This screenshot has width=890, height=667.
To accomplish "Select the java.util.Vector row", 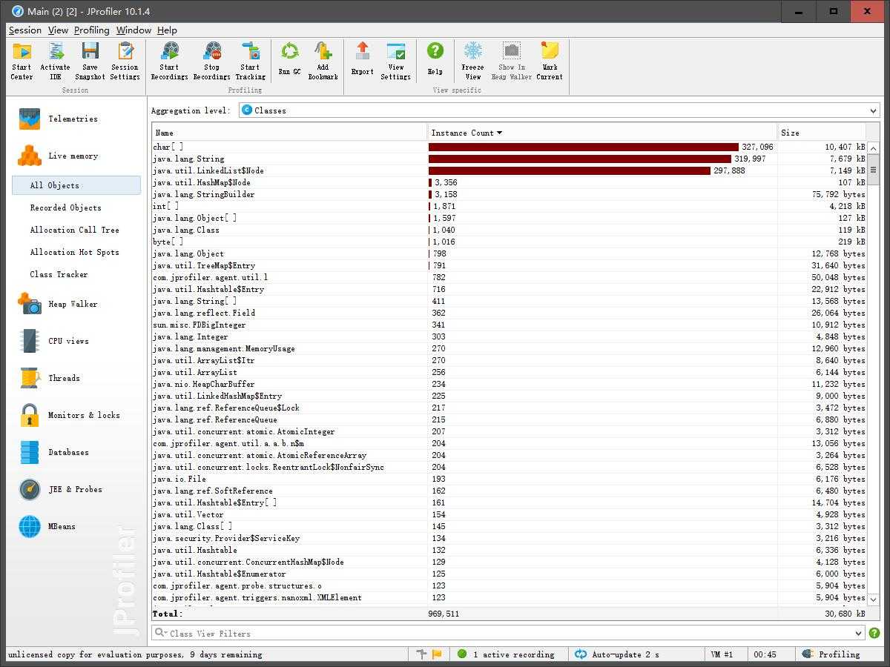I will (x=509, y=514).
